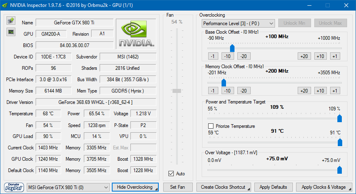This screenshot has height=194, width=356.
Task: Click the vertical Fan speed slider handle
Action: click(177, 91)
